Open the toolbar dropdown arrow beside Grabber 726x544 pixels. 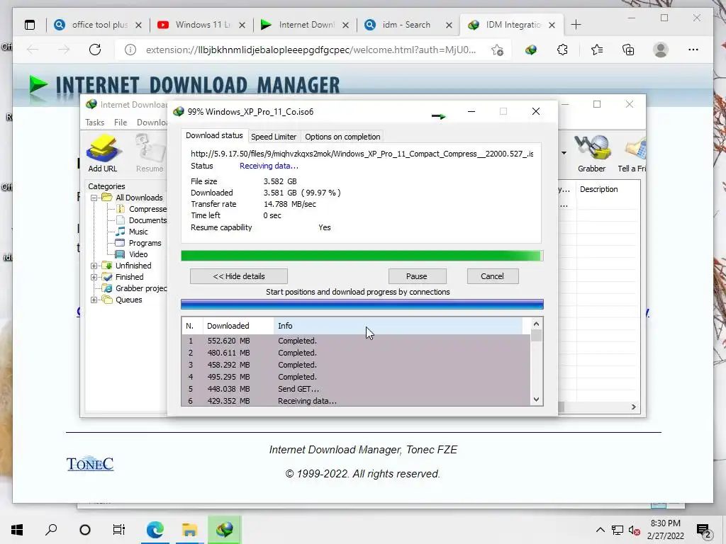[564, 153]
